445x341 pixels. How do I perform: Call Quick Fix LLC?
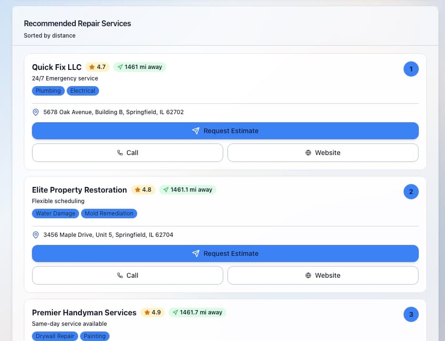click(127, 153)
